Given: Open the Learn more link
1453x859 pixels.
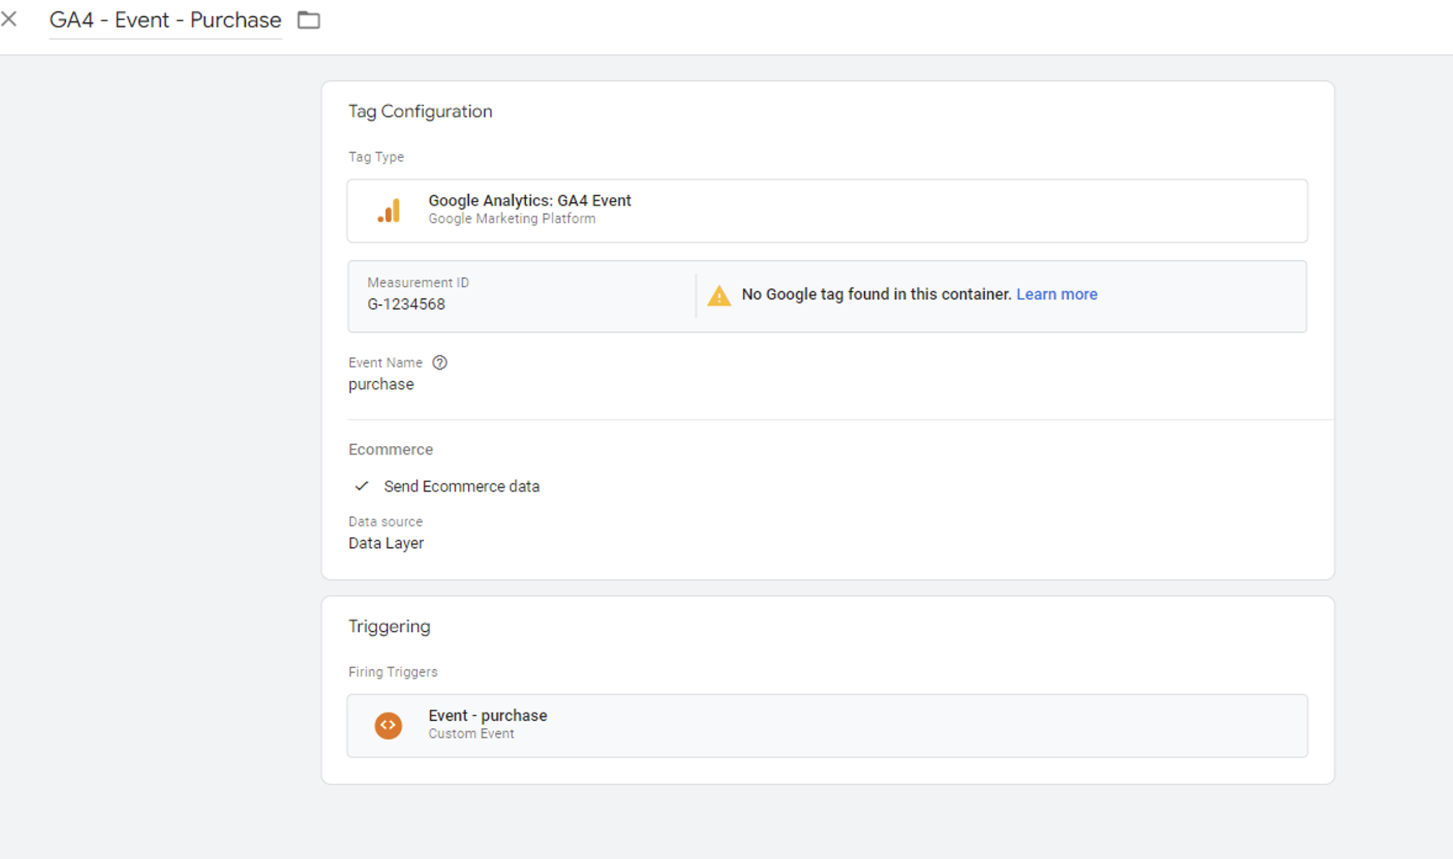Looking at the screenshot, I should click(x=1057, y=294).
